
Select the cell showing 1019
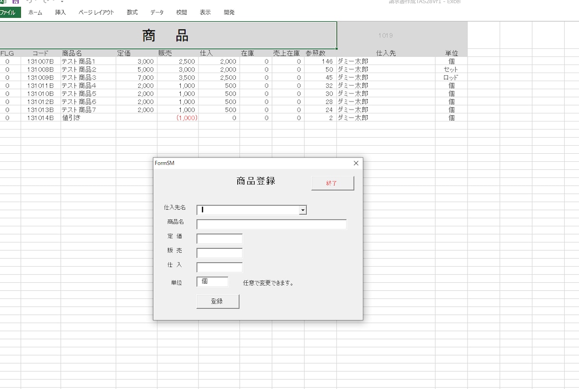[386, 35]
